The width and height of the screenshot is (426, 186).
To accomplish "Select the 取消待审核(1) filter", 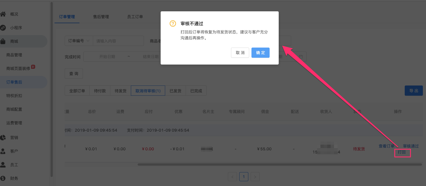I will coord(148,91).
